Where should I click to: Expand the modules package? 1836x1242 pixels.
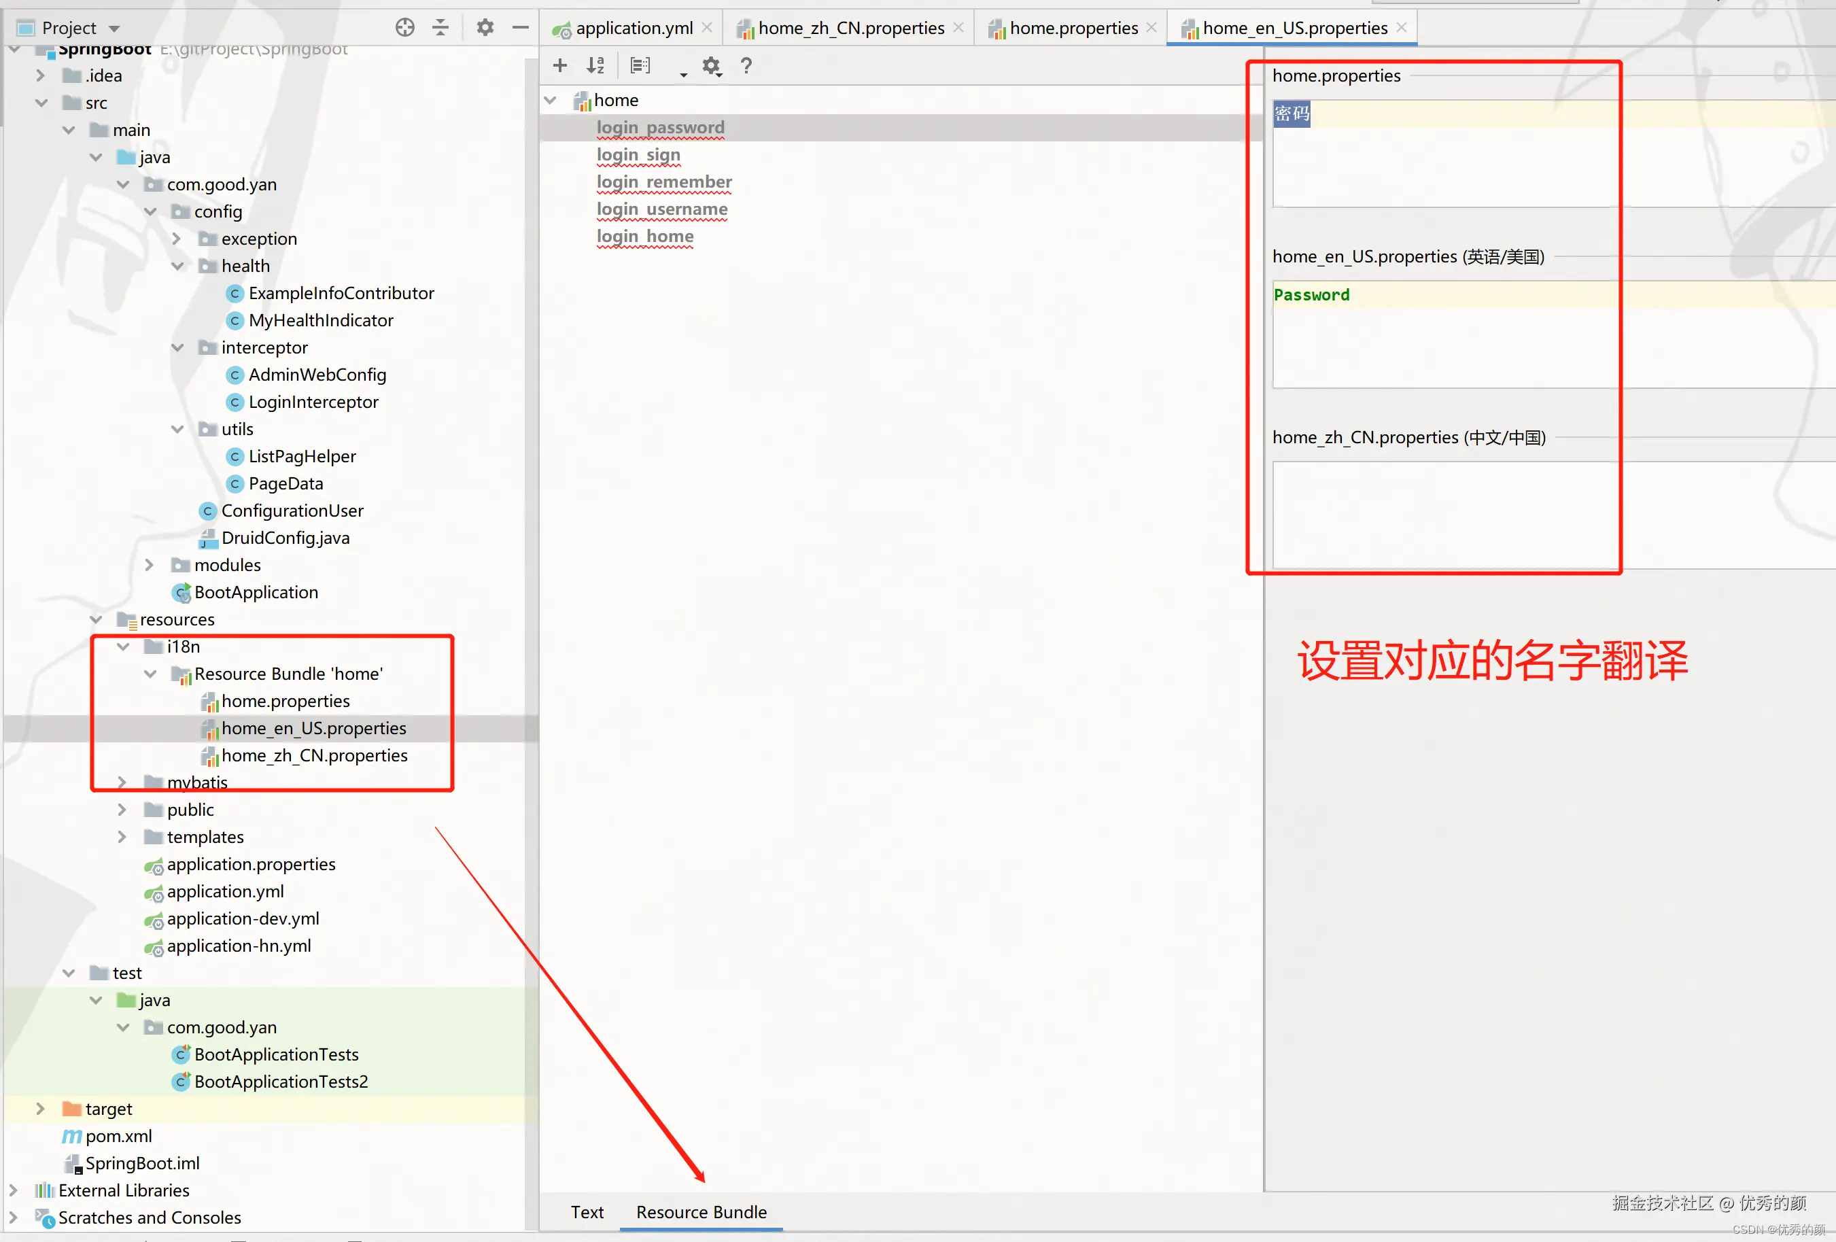[150, 565]
